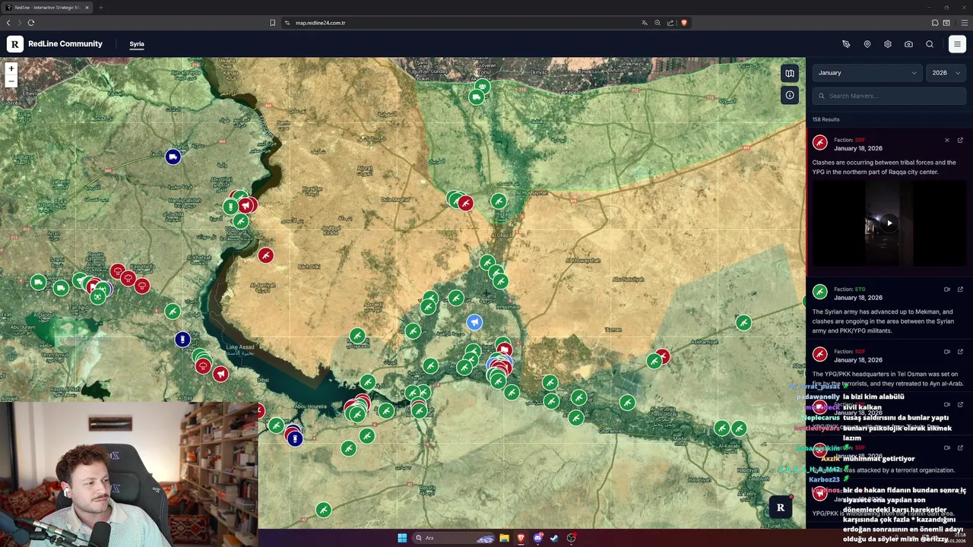This screenshot has height=547, width=973.
Task: Click the Raqqa city center clashes description
Action: point(884,167)
